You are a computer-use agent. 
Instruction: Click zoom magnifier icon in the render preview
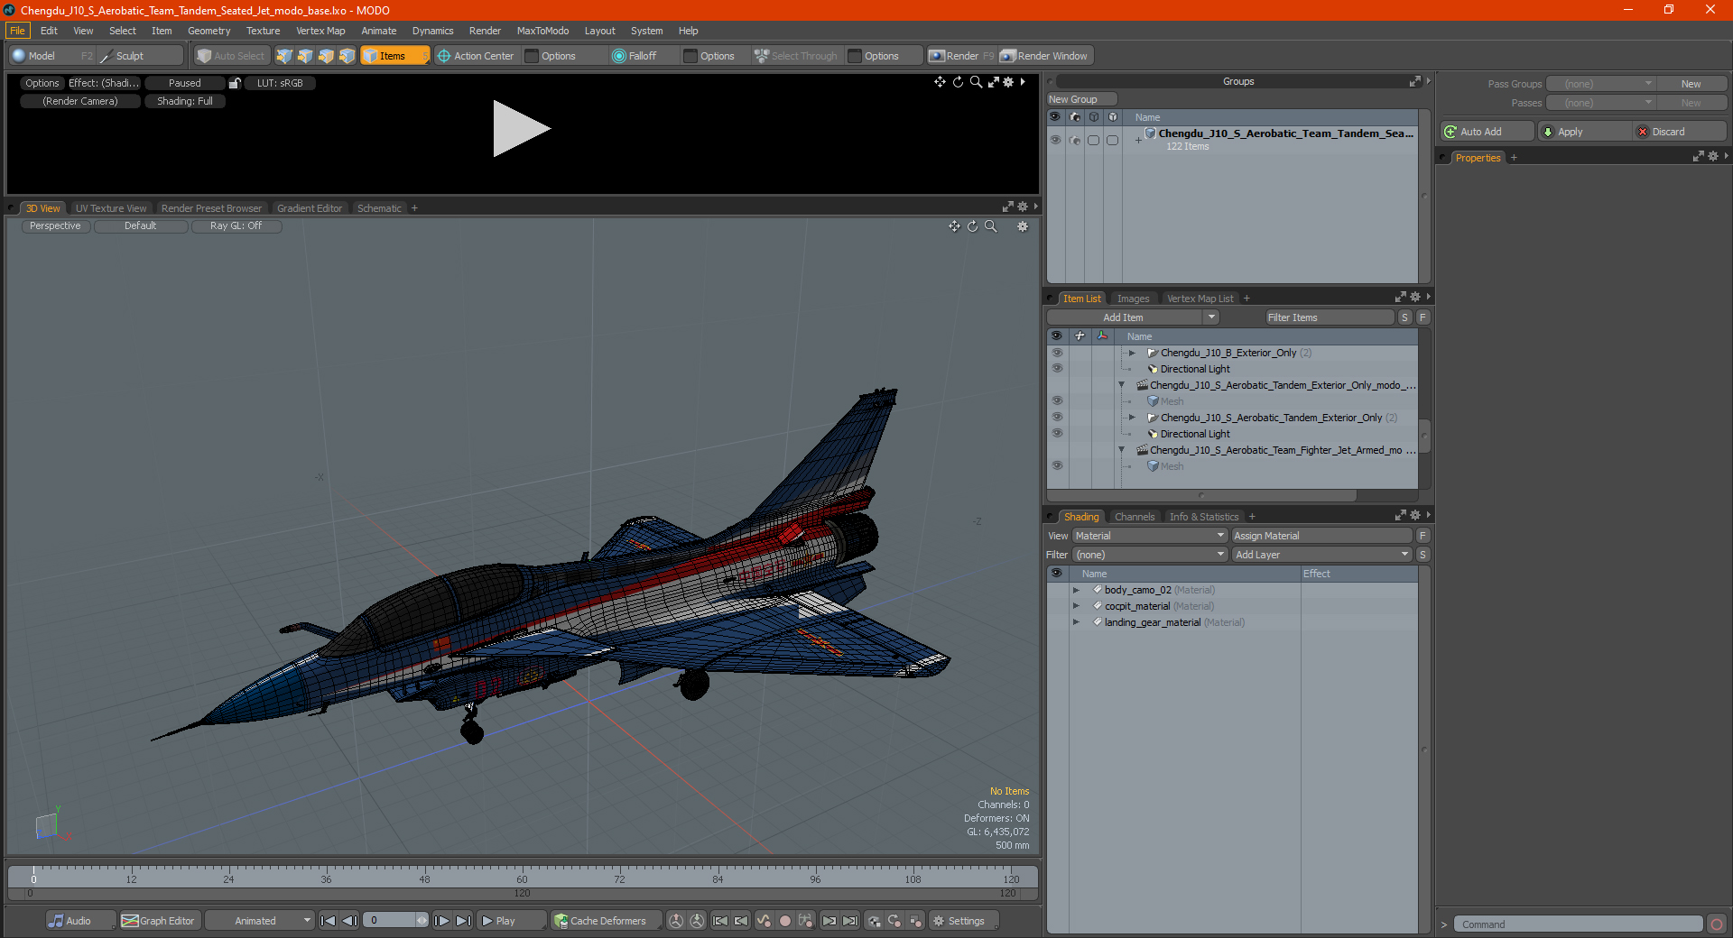[x=976, y=82]
